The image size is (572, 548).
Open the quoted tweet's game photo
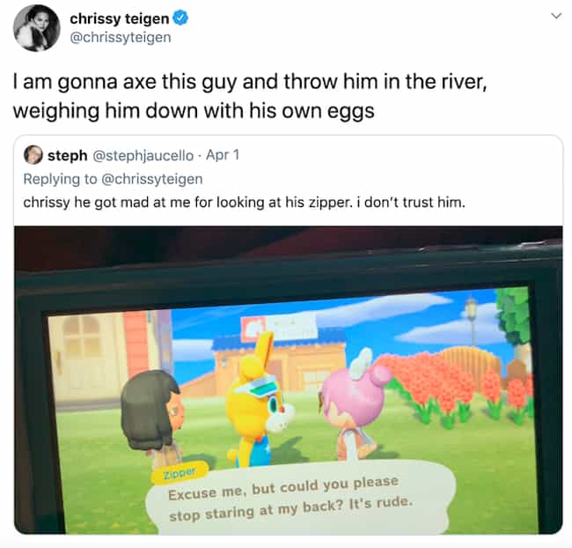click(x=288, y=380)
